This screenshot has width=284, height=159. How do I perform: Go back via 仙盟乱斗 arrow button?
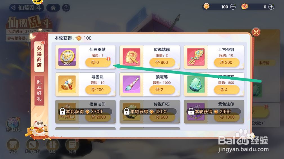point(27,8)
